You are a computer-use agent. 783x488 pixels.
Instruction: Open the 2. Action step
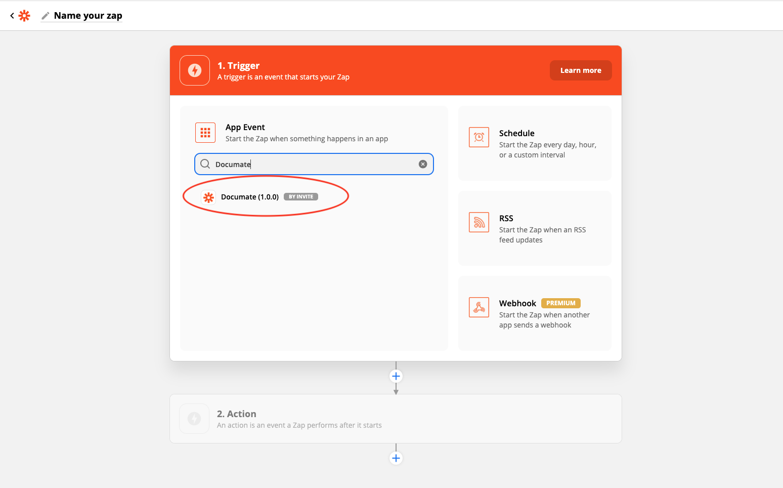396,419
